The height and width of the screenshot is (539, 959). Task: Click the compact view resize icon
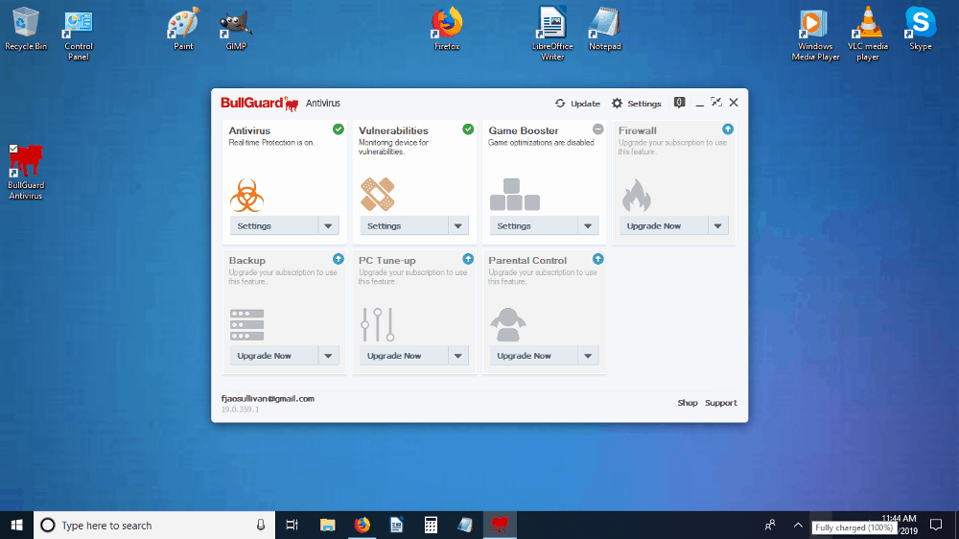pyautogui.click(x=716, y=103)
